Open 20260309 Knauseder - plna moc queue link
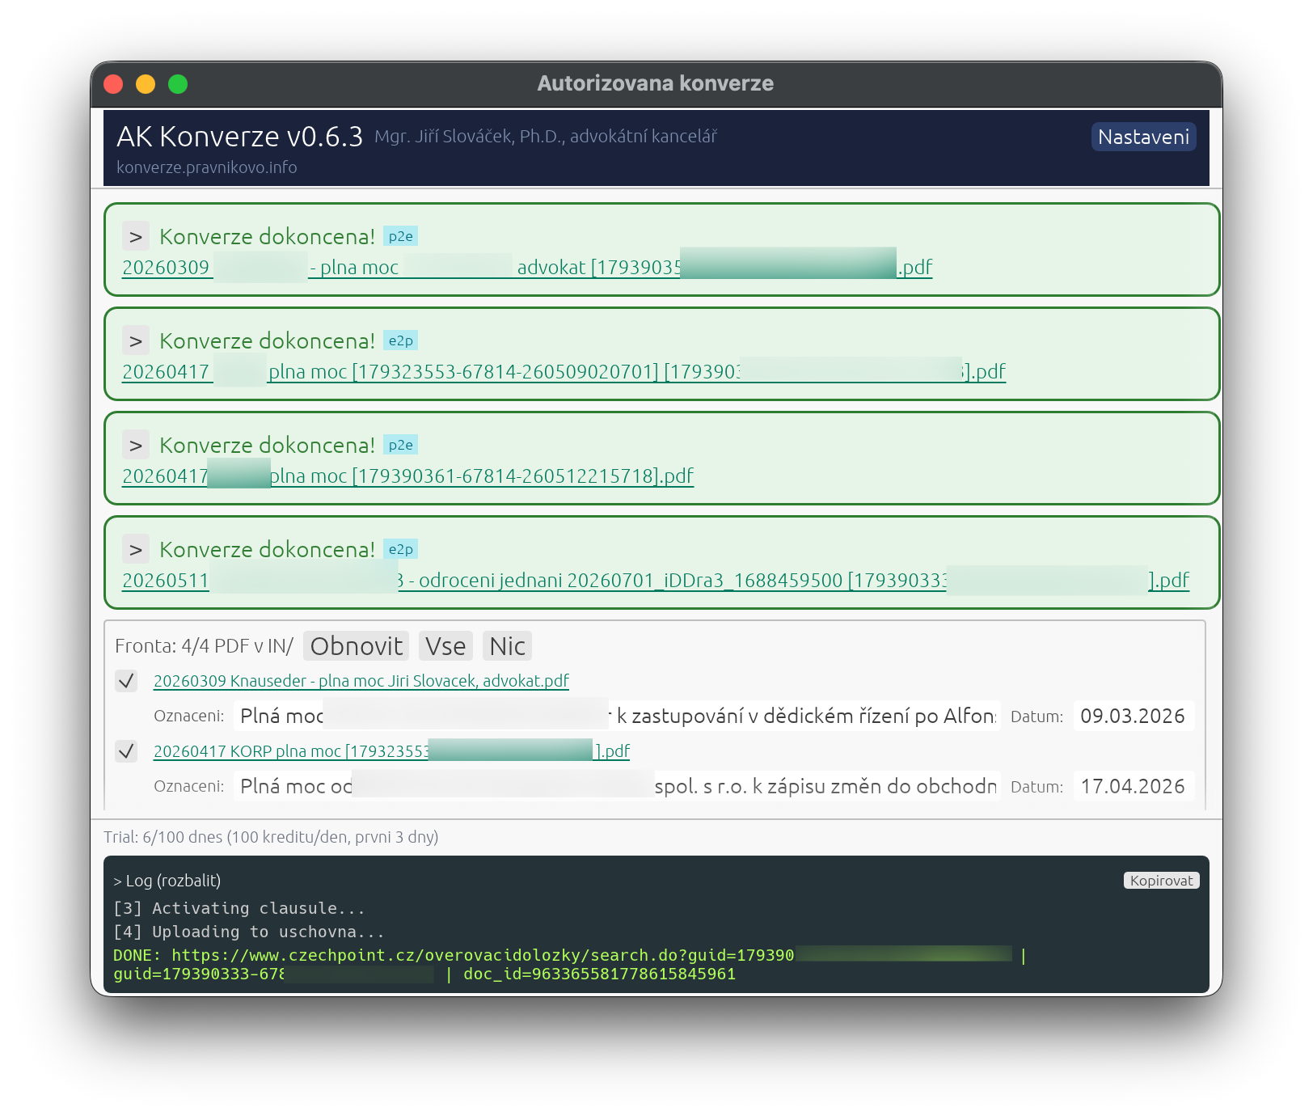This screenshot has height=1116, width=1313. click(x=361, y=681)
